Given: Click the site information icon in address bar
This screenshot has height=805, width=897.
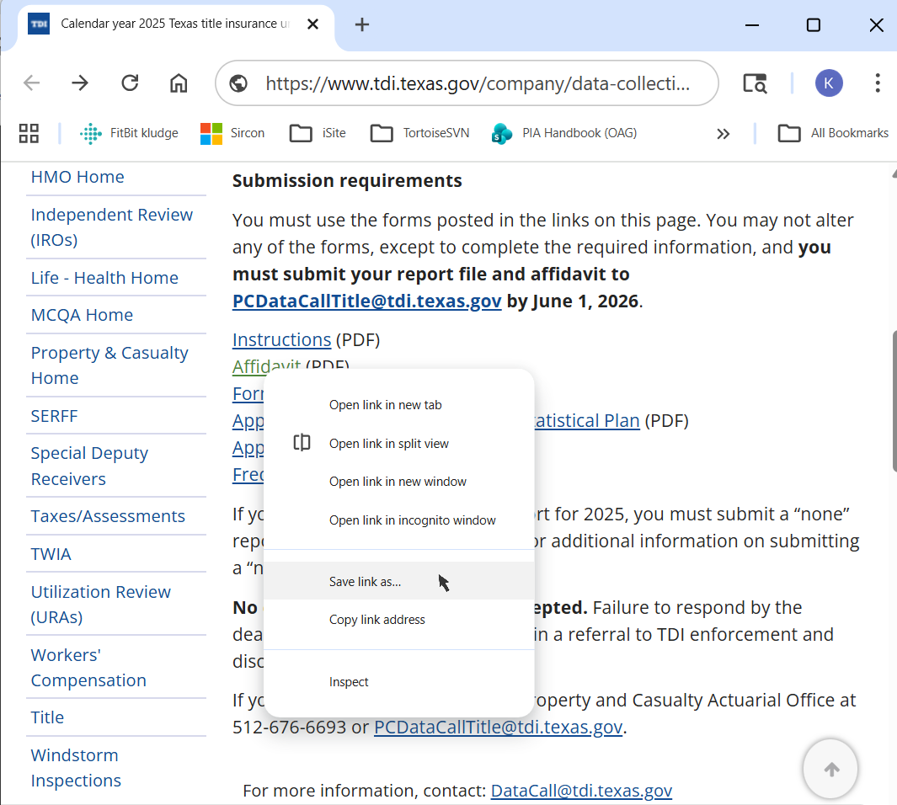Looking at the screenshot, I should coord(238,83).
